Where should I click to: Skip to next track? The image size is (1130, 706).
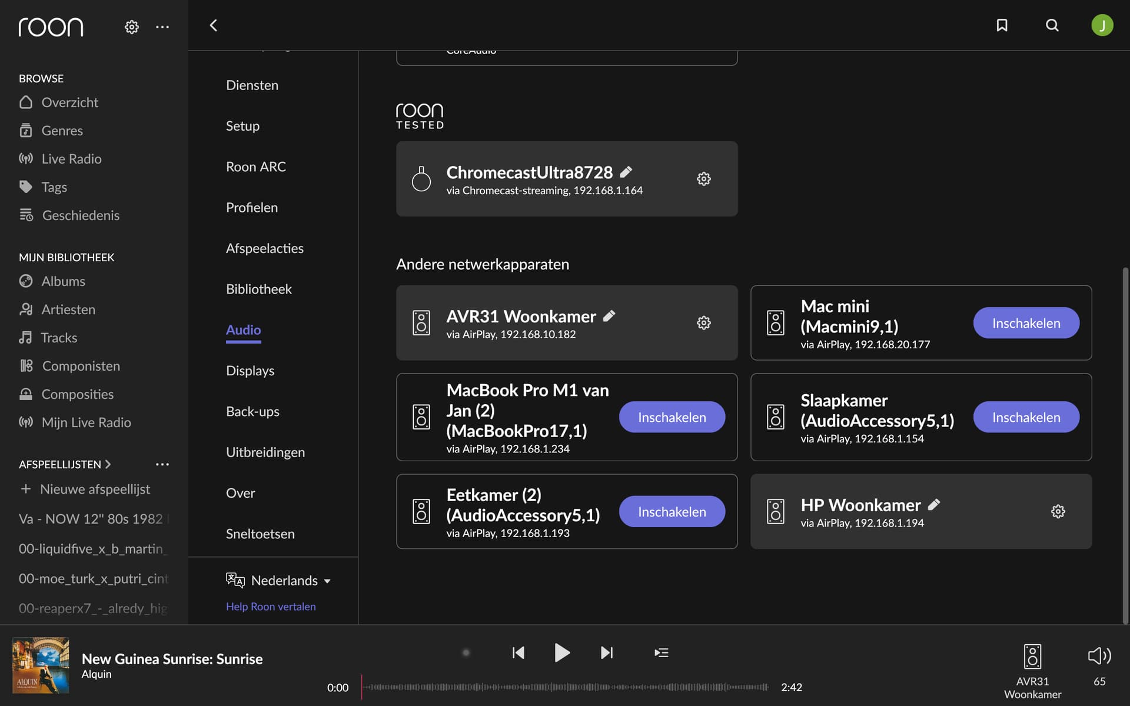607,652
